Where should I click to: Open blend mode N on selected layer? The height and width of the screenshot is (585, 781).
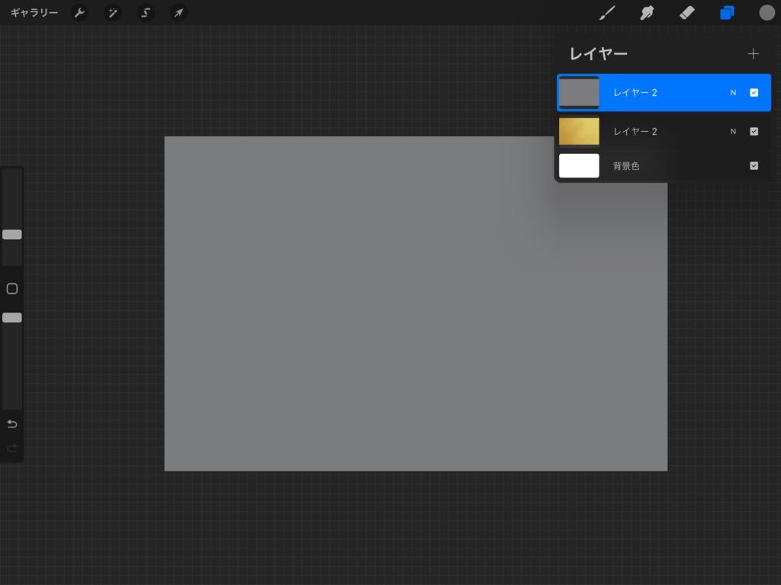pyautogui.click(x=733, y=93)
